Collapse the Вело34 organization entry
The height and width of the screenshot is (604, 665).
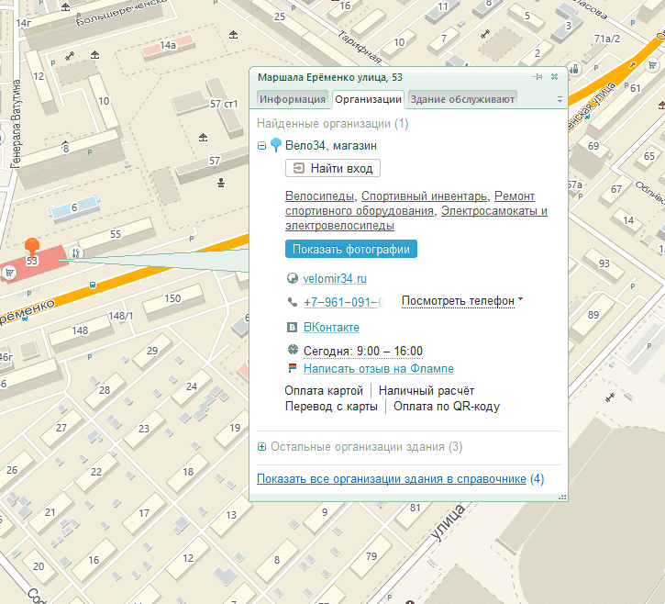(262, 145)
